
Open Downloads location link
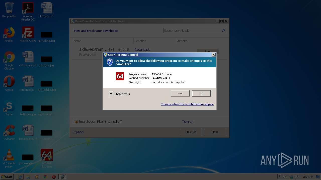[142, 49]
